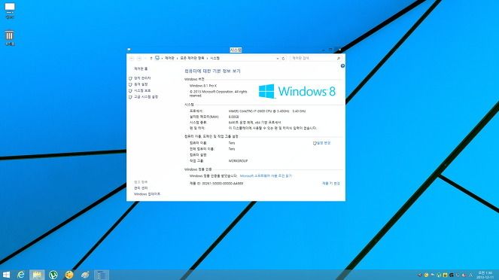Click the Change product key link
Image resolution: width=499 pixels, height=280 pixels.
(331, 184)
